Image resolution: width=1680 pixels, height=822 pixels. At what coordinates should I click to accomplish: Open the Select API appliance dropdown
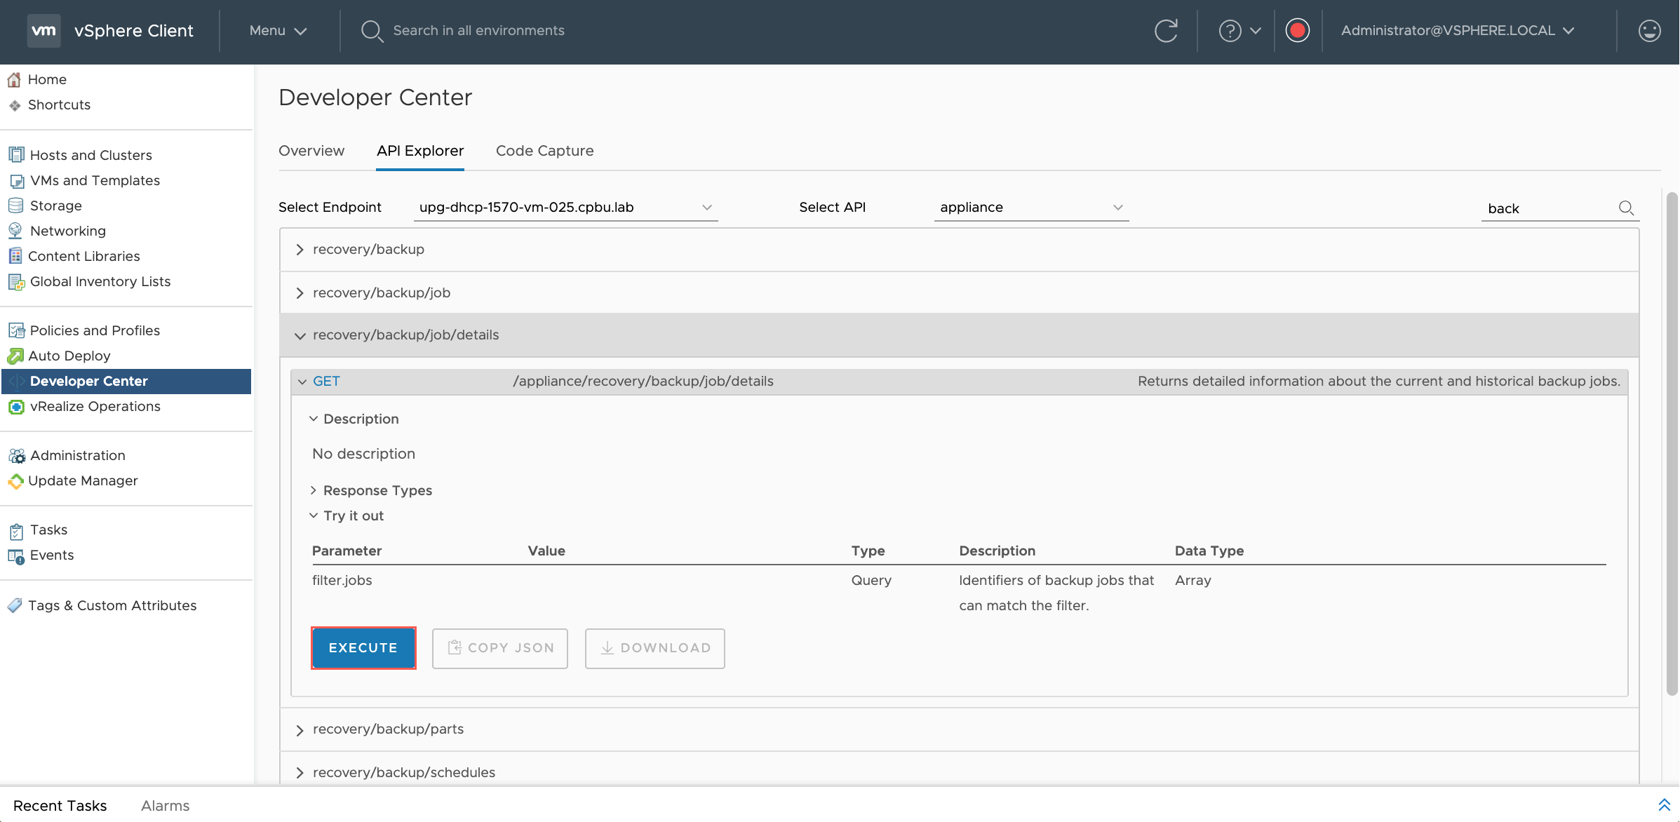tap(1030, 208)
